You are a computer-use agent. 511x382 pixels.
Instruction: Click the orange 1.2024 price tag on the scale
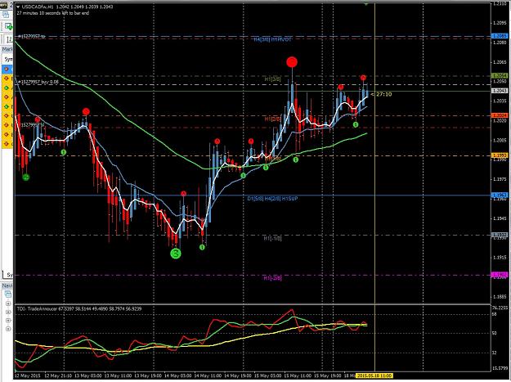click(x=499, y=115)
